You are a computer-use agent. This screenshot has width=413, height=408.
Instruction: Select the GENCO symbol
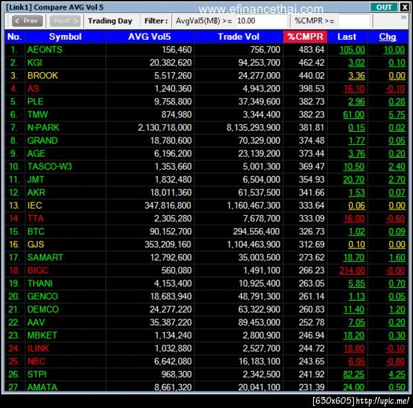(x=43, y=296)
